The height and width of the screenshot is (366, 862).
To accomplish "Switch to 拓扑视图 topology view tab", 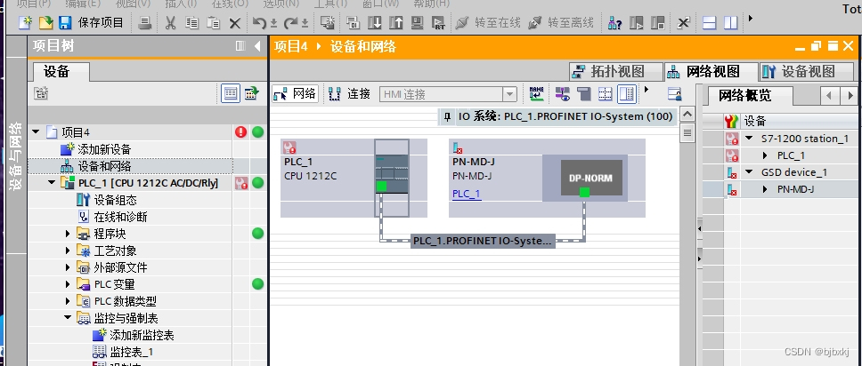I will pyautogui.click(x=615, y=71).
